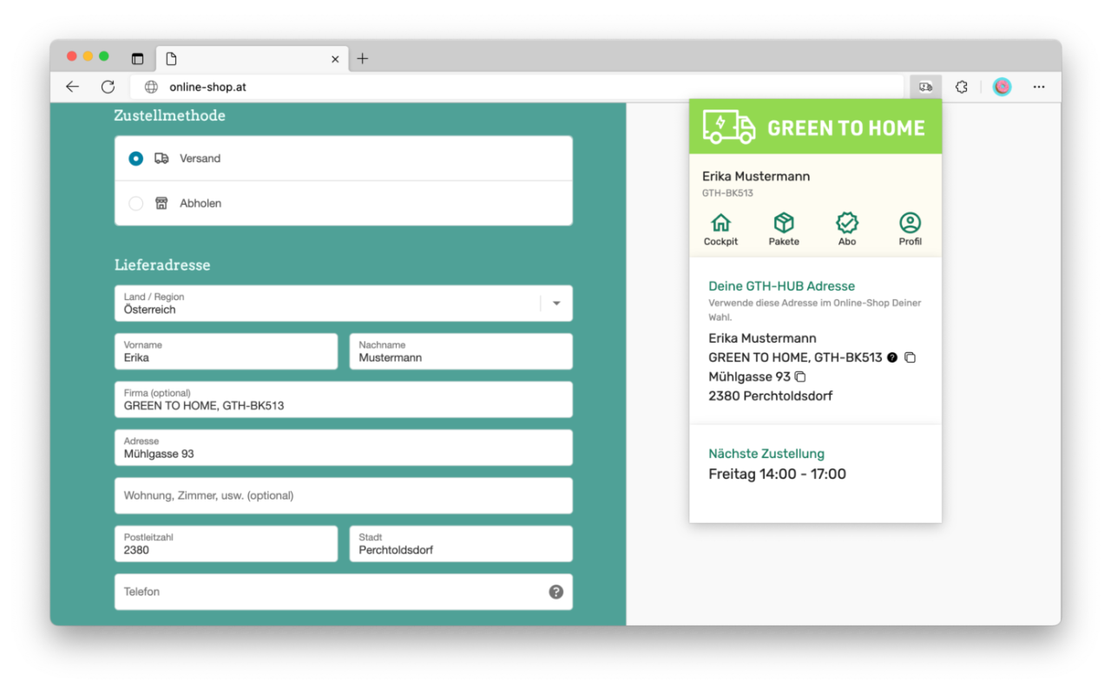Open the browser three-dots settings menu
The height and width of the screenshot is (694, 1111).
pos(1039,87)
